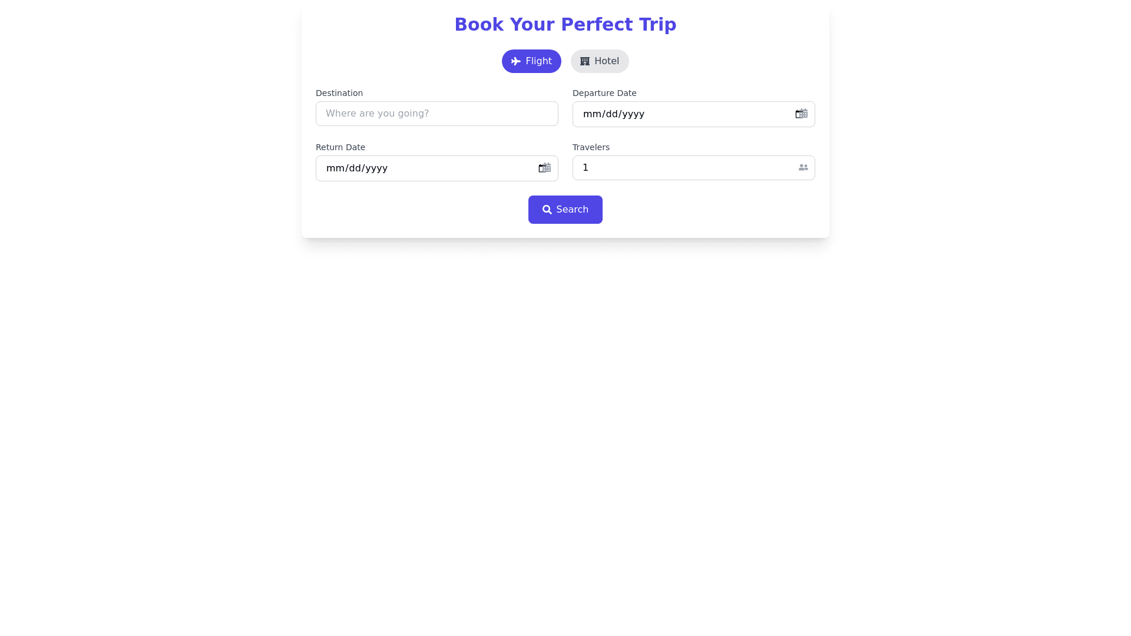Click the people icon in Travelers field
Image resolution: width=1131 pixels, height=636 pixels.
(803, 168)
